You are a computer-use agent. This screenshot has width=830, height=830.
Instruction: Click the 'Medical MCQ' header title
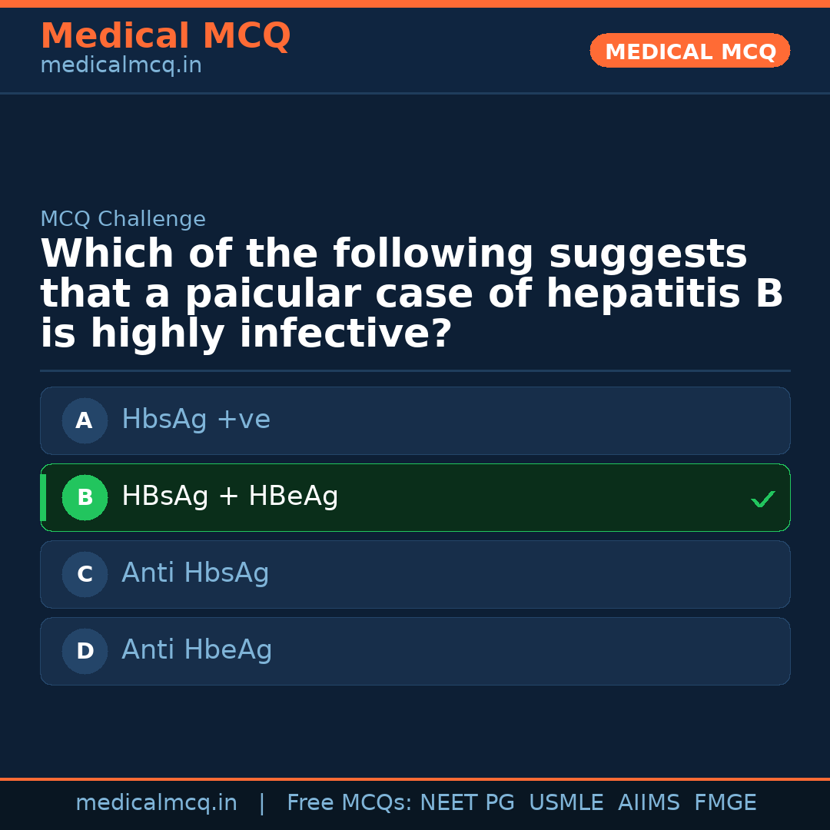(x=165, y=36)
